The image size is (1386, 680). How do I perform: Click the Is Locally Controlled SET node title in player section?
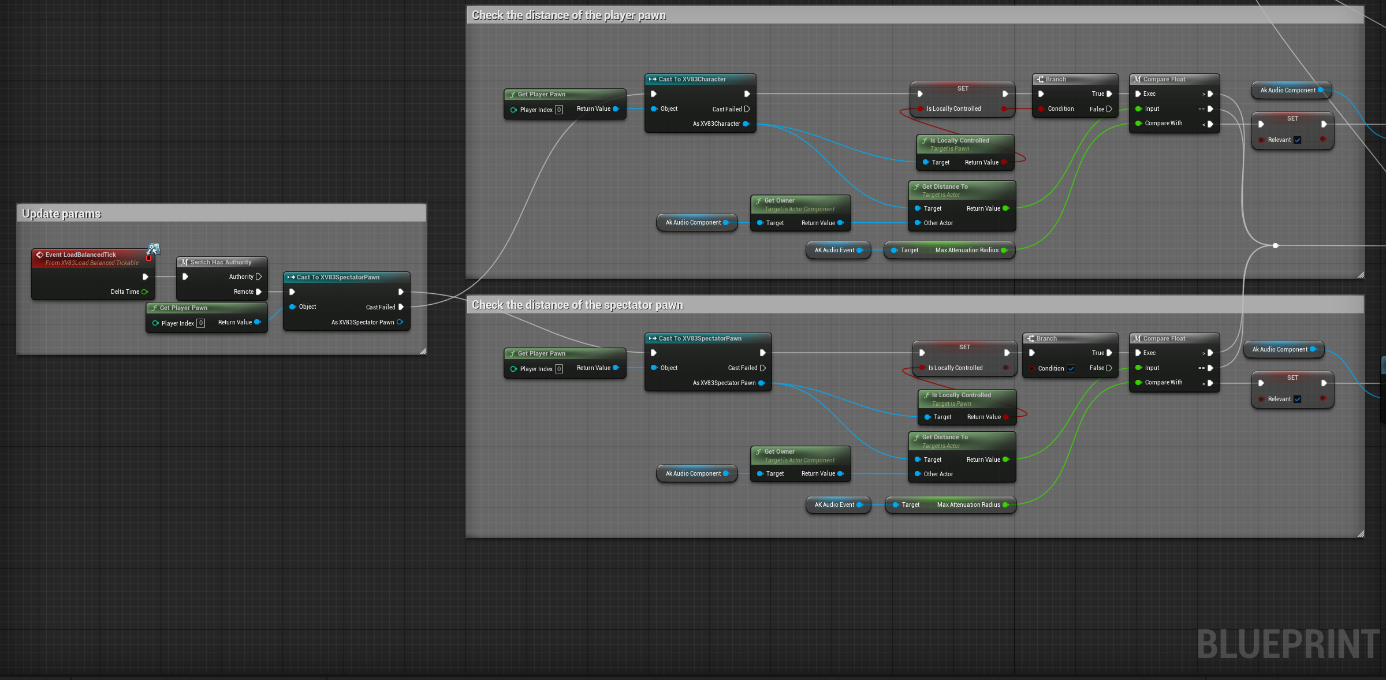pyautogui.click(x=963, y=88)
